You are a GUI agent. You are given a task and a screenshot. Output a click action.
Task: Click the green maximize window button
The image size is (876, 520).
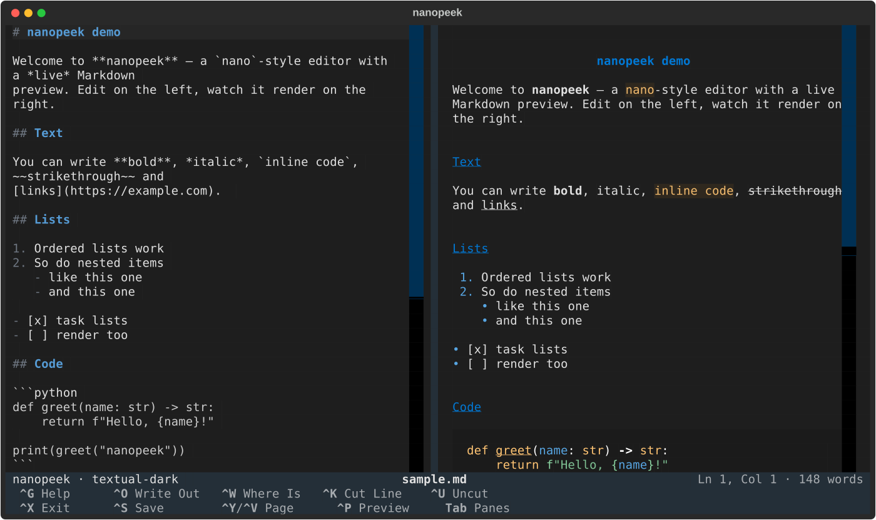[x=41, y=13]
